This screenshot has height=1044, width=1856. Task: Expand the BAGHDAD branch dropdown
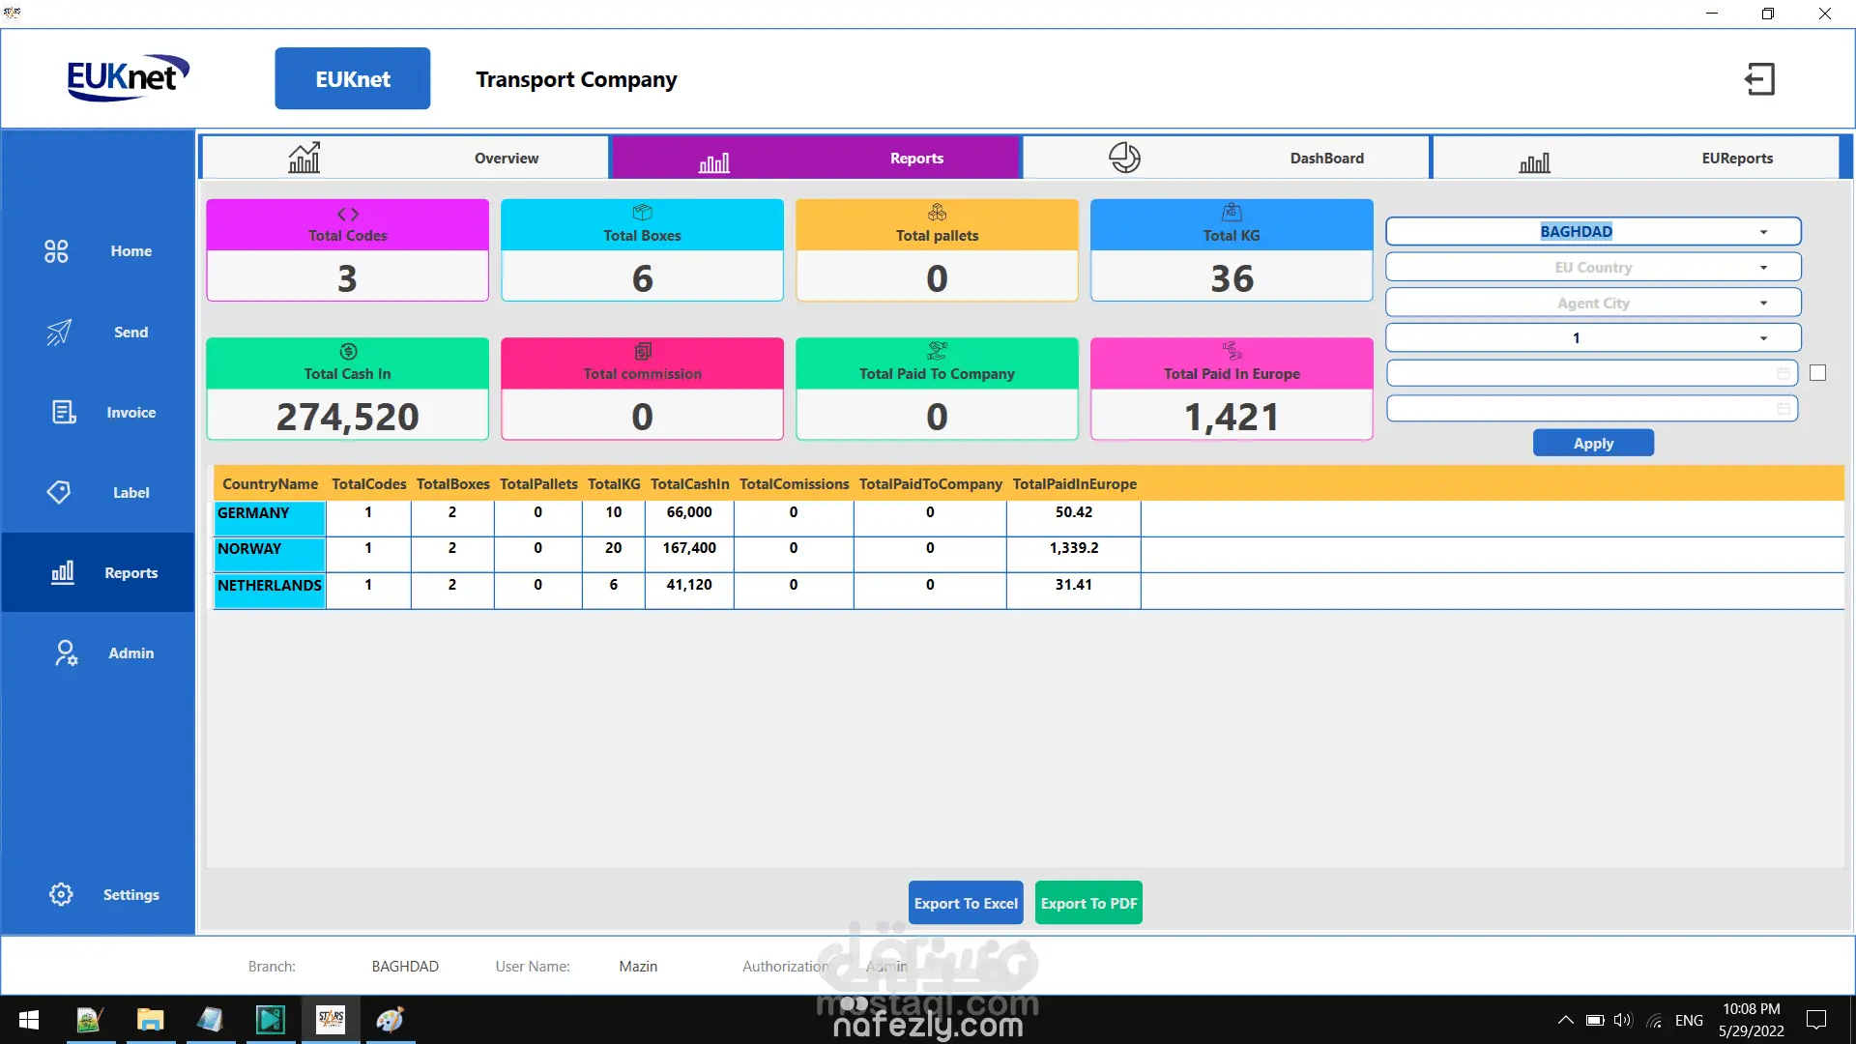coord(1763,232)
